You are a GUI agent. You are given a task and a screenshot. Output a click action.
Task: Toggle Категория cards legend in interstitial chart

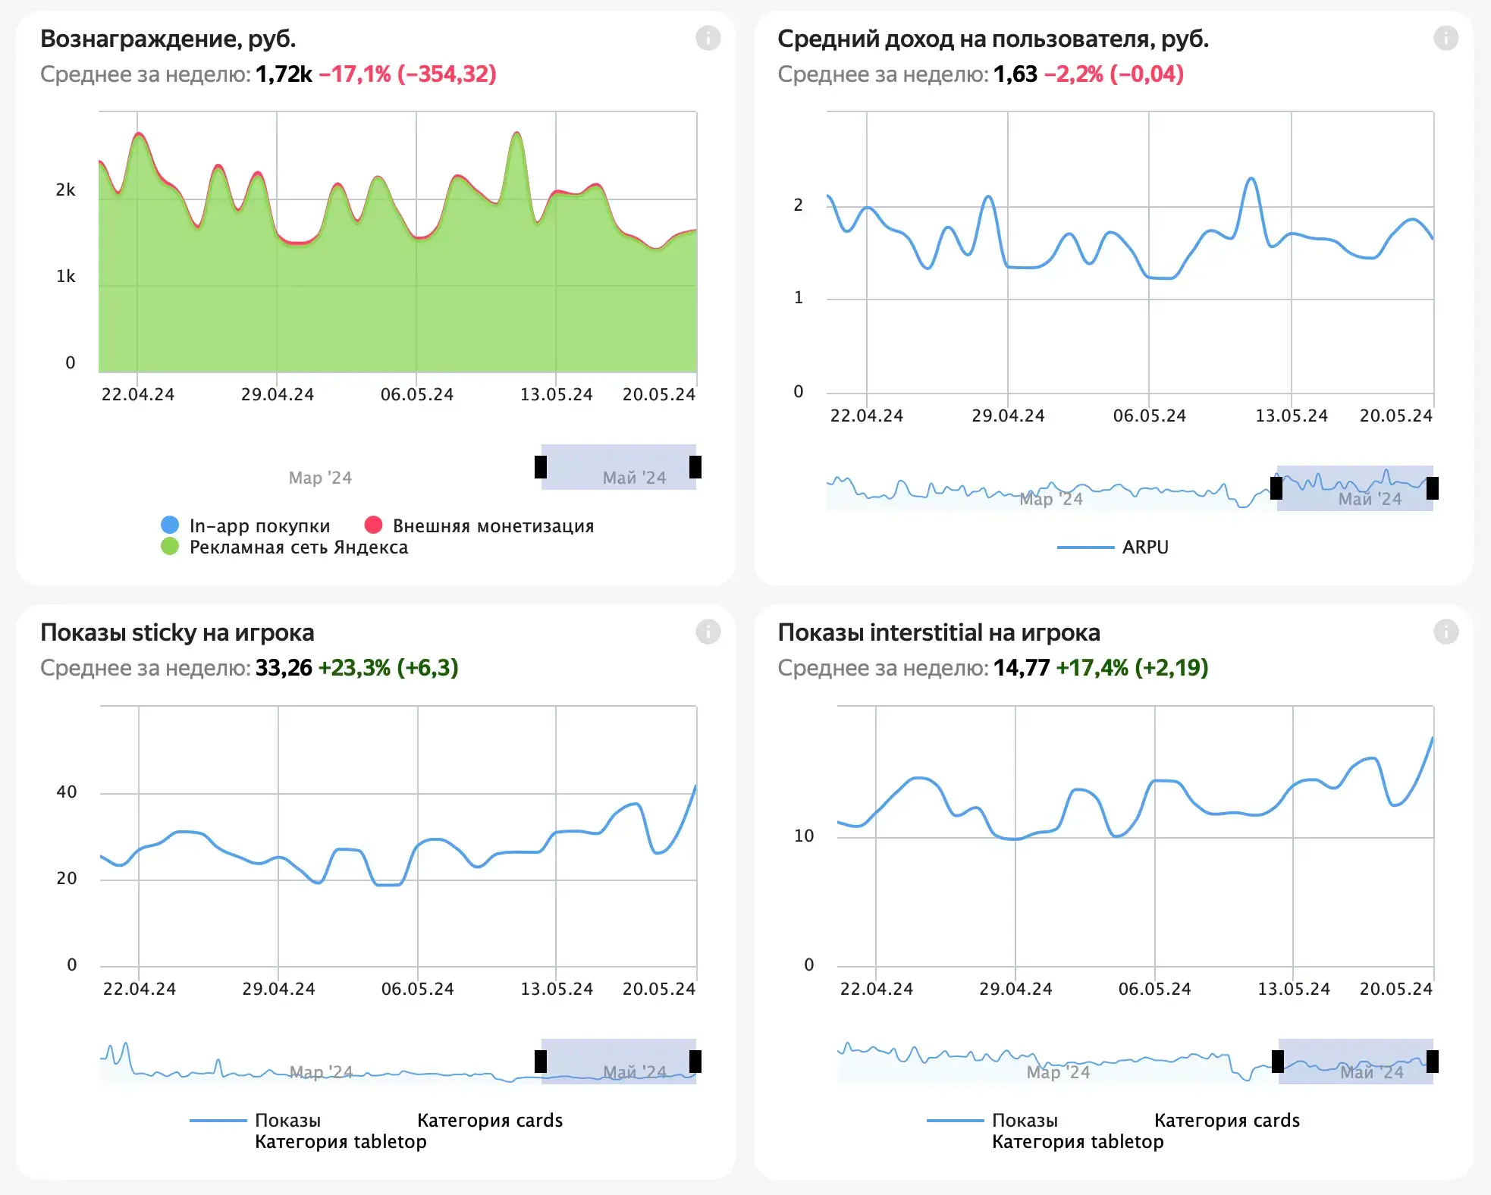pyautogui.click(x=1226, y=1120)
